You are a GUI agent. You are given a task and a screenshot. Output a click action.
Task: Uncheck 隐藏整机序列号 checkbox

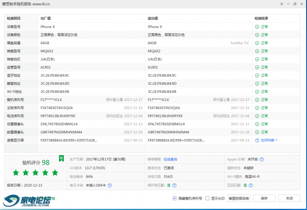175,198
